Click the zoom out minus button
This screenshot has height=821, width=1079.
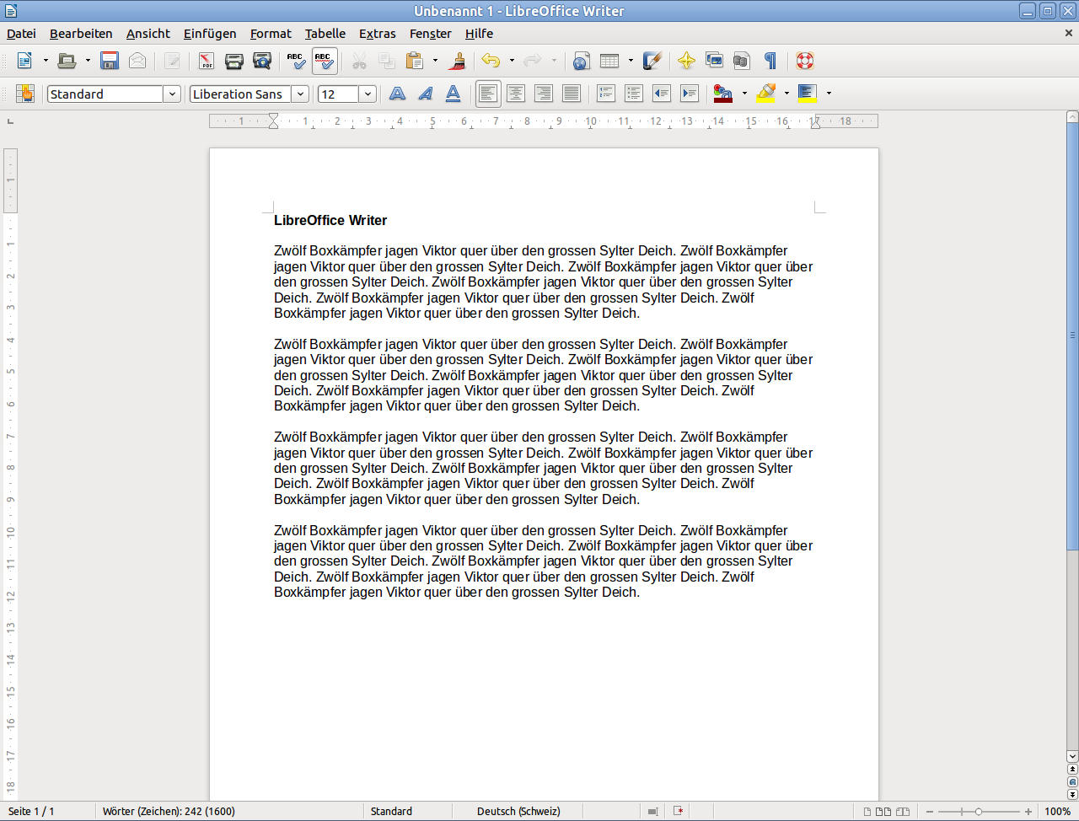click(x=930, y=812)
